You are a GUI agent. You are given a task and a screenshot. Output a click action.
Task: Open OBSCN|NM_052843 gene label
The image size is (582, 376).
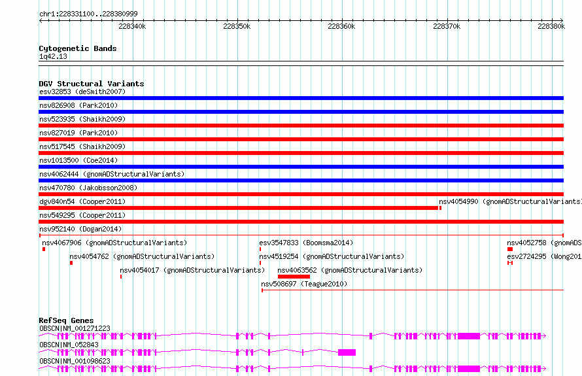point(69,345)
